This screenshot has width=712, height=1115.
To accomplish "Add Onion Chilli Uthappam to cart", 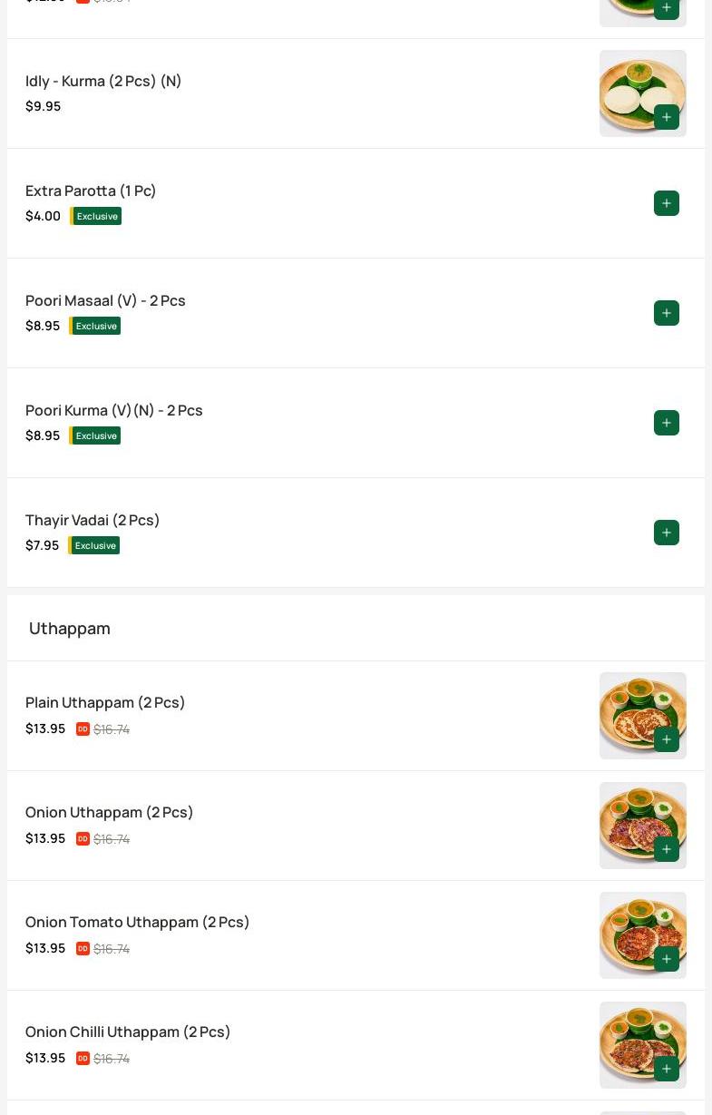I will coord(667,1069).
